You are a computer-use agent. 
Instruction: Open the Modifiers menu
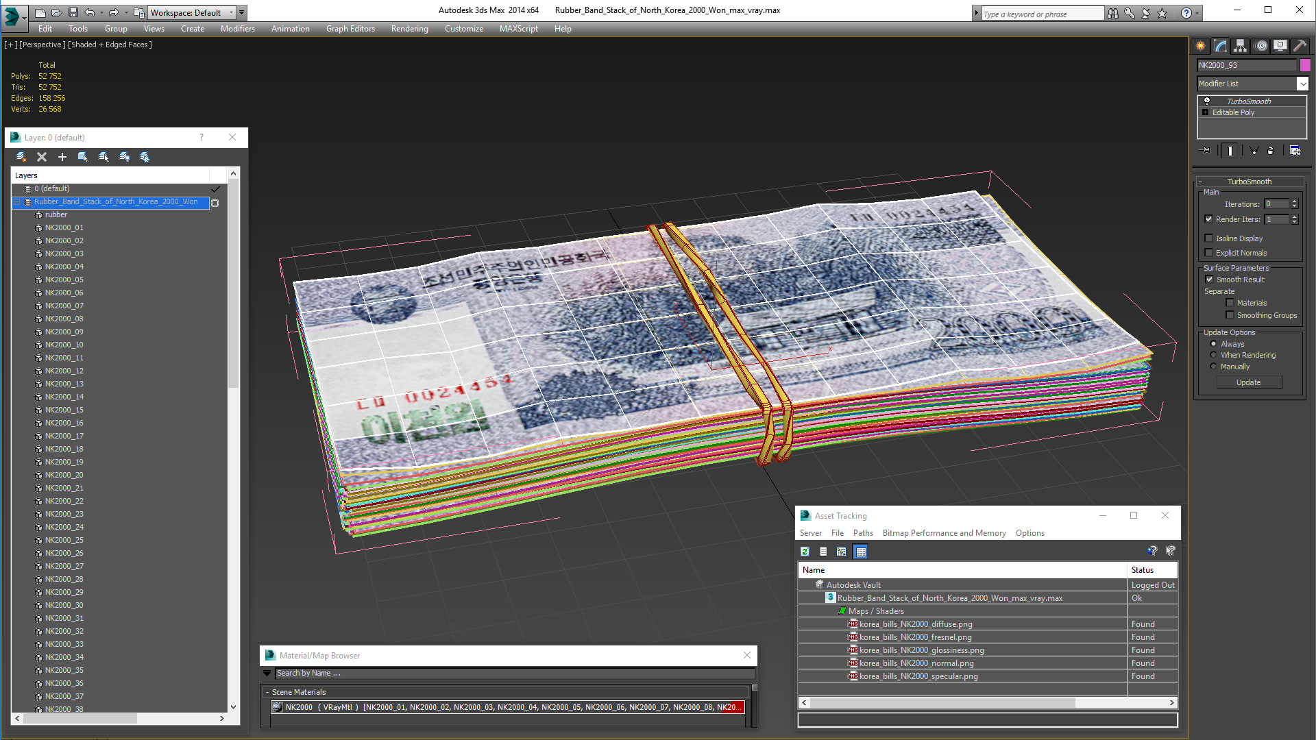pyautogui.click(x=238, y=29)
